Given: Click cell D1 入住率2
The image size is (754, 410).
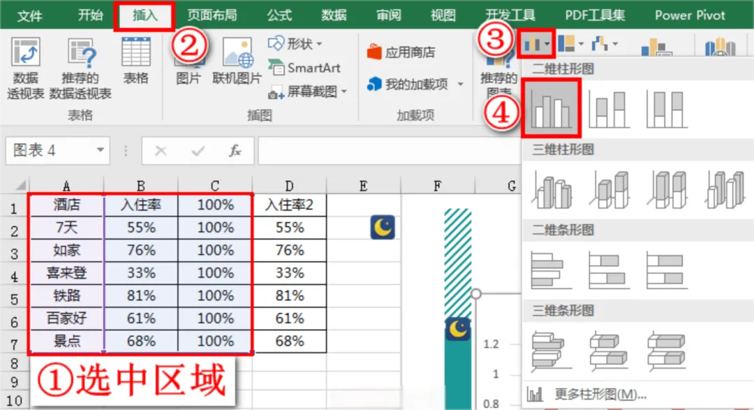Looking at the screenshot, I should pyautogui.click(x=289, y=205).
